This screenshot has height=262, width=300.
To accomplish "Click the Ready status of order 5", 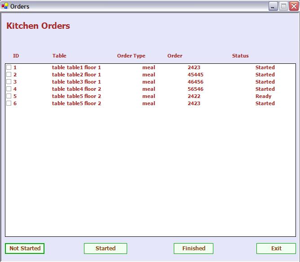I will coord(263,96).
